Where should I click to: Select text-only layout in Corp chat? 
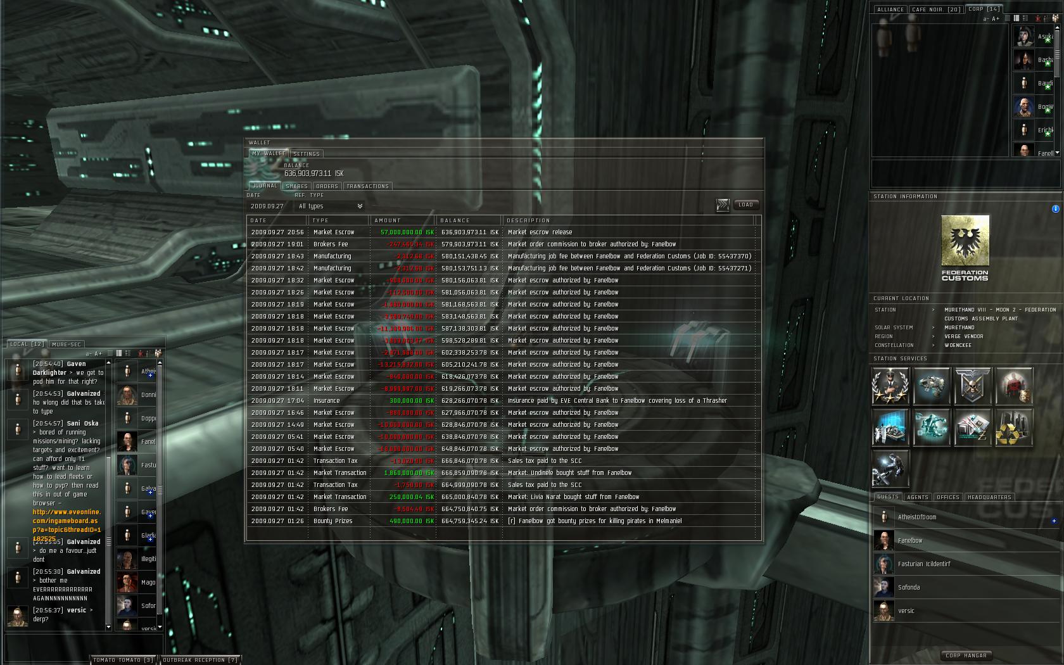click(x=1008, y=18)
